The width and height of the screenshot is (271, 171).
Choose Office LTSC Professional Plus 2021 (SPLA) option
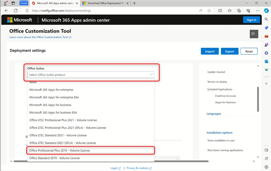pyautogui.click(x=91, y=128)
